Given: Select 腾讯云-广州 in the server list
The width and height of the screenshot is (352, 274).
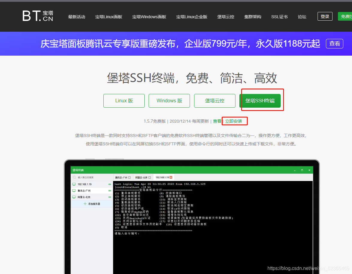Looking at the screenshot, I should pyautogui.click(x=92, y=191).
